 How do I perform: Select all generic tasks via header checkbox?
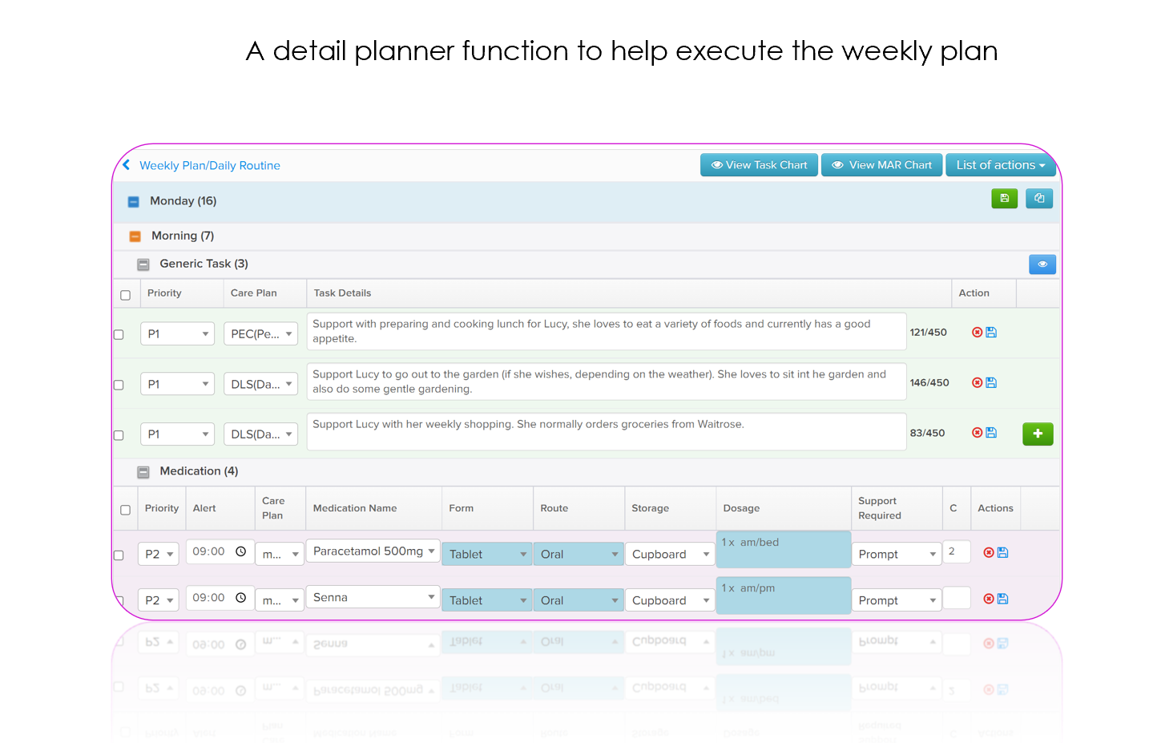(125, 295)
